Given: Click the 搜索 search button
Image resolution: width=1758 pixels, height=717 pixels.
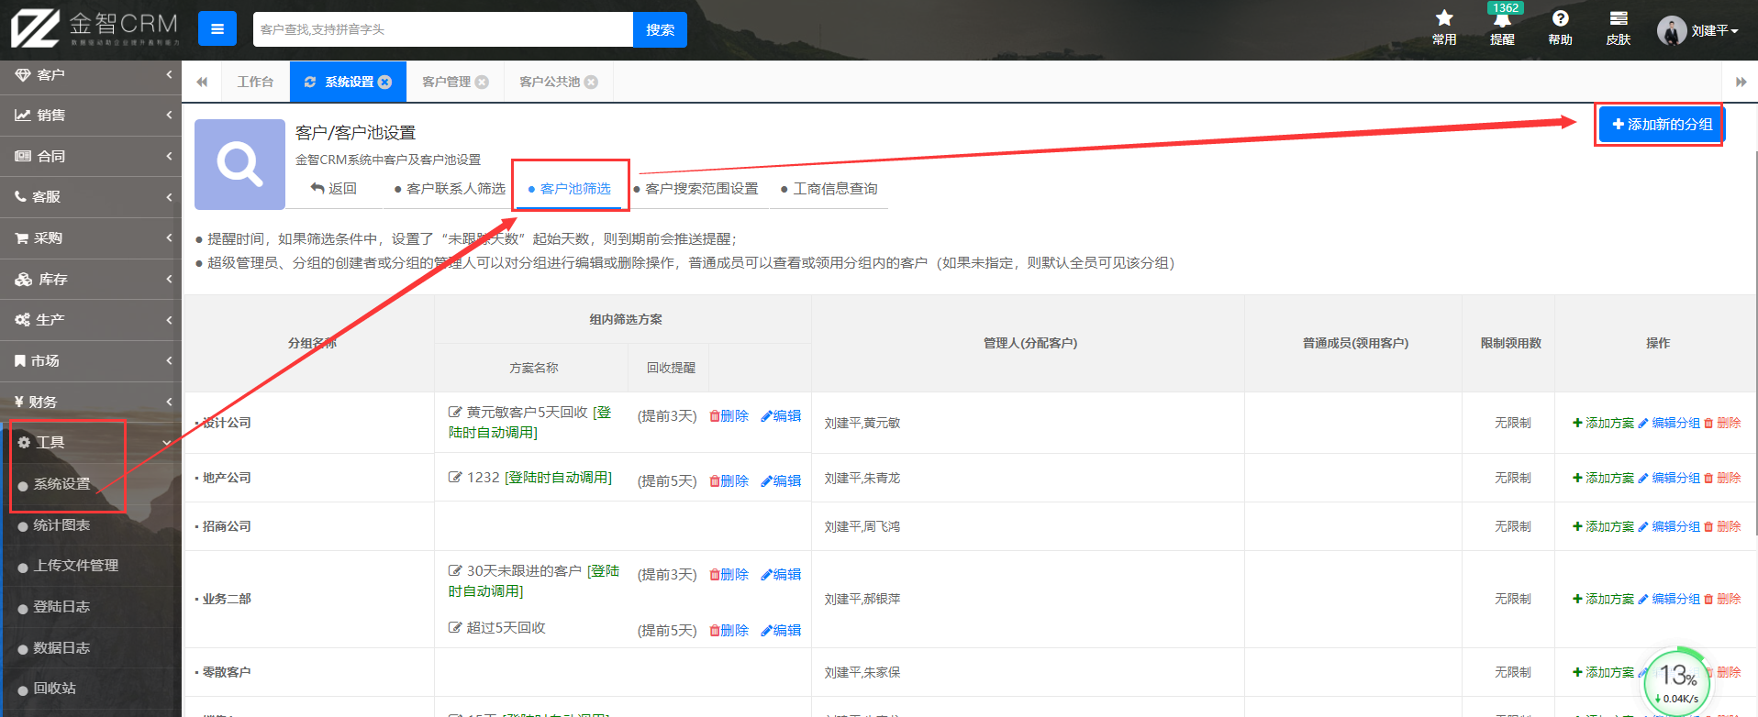Looking at the screenshot, I should pos(660,30).
